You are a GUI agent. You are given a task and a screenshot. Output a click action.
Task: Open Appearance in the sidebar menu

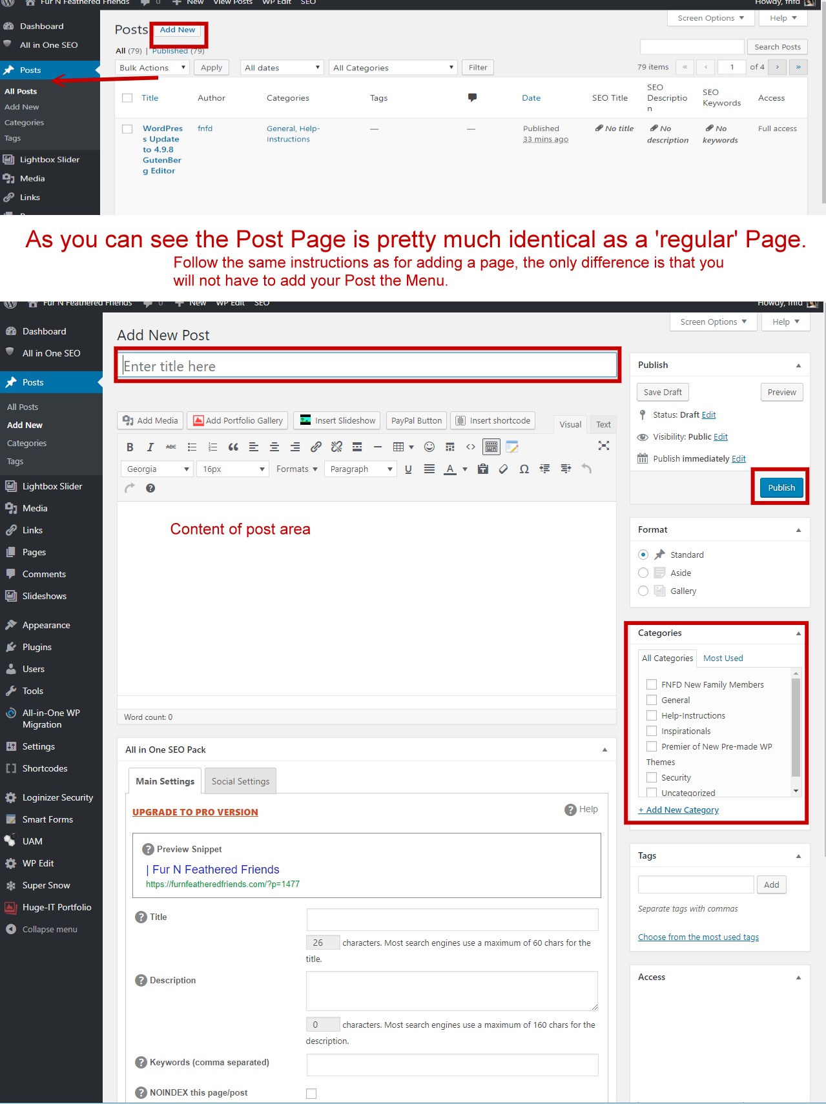(x=46, y=625)
